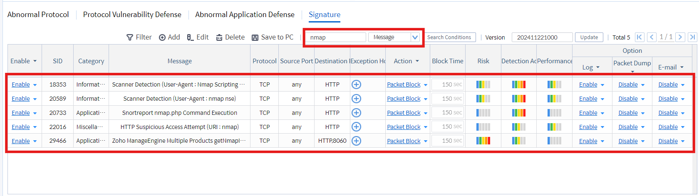Click the Update version button
The width and height of the screenshot is (699, 196).
click(x=589, y=37)
